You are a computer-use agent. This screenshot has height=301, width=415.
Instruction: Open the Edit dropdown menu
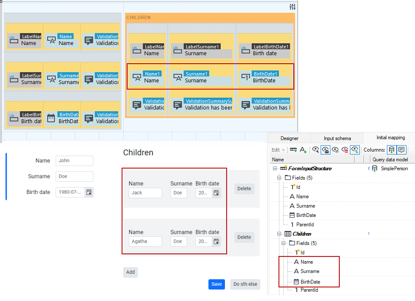click(278, 150)
